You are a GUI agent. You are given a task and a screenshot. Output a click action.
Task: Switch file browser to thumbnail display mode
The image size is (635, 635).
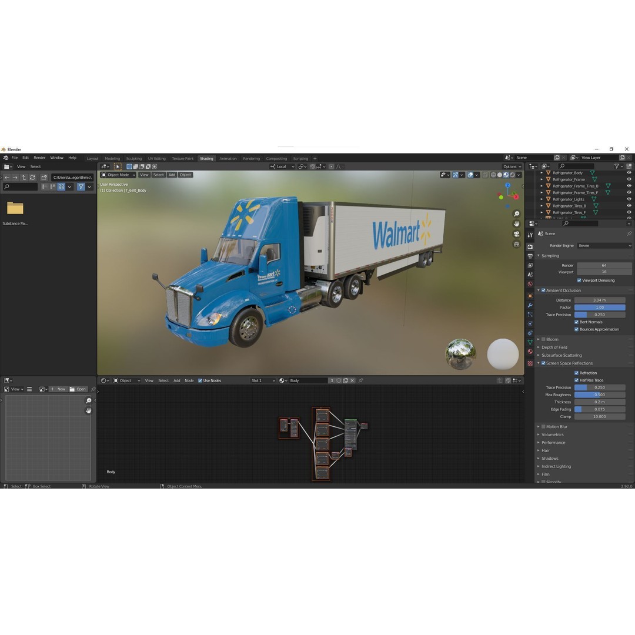61,187
